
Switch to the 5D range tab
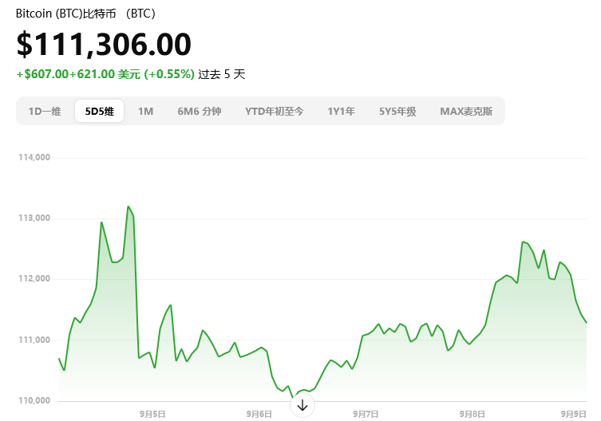(100, 112)
